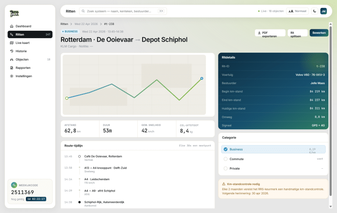337x213 pixels.
Task: Click the page vertical scrollbar
Action: tap(330, 110)
